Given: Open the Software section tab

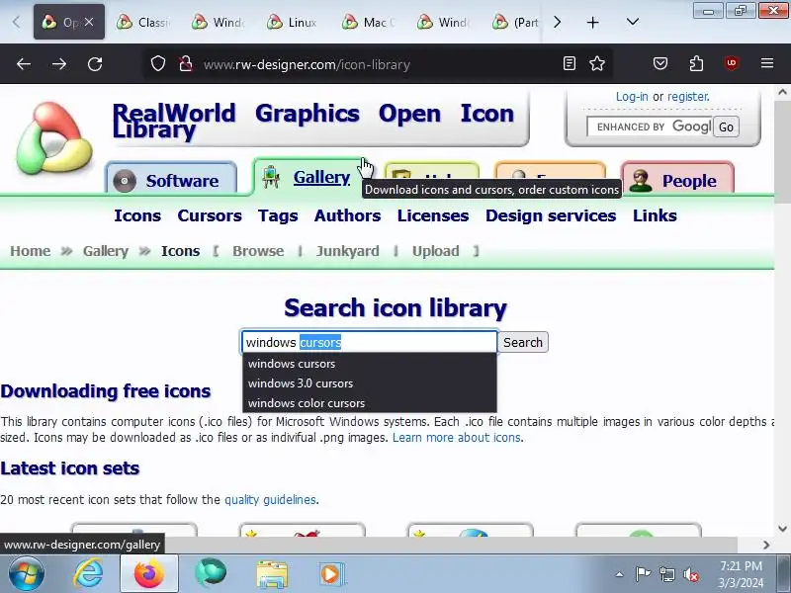Looking at the screenshot, I should 171,180.
